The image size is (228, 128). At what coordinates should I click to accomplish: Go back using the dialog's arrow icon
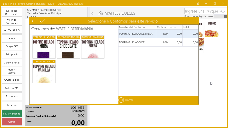tap(34, 21)
